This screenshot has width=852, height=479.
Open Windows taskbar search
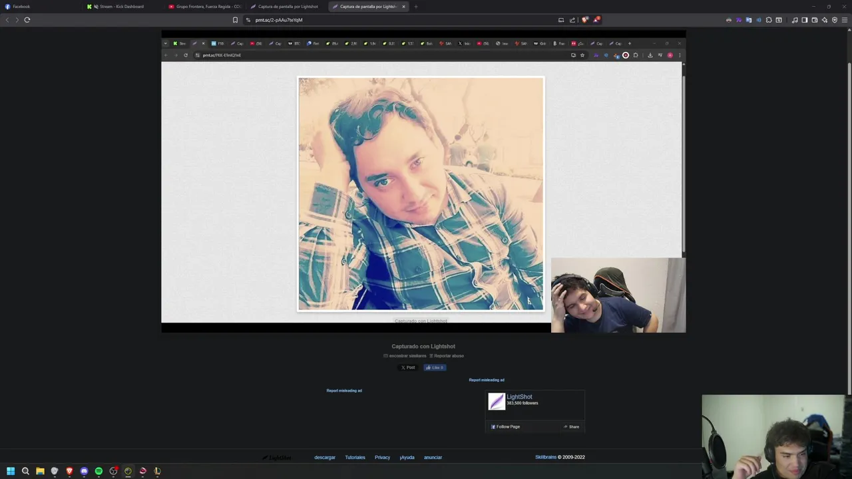(25, 471)
